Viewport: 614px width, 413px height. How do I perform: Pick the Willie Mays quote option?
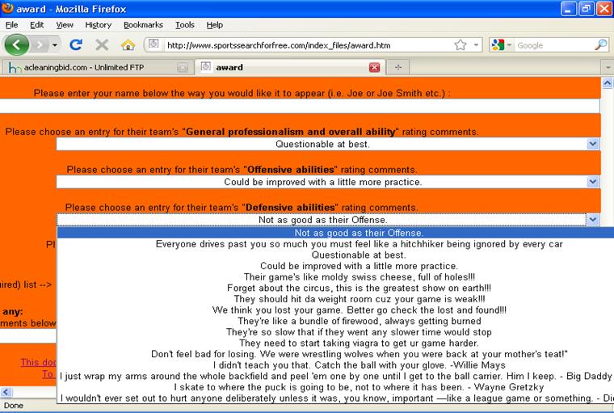[x=335, y=365]
